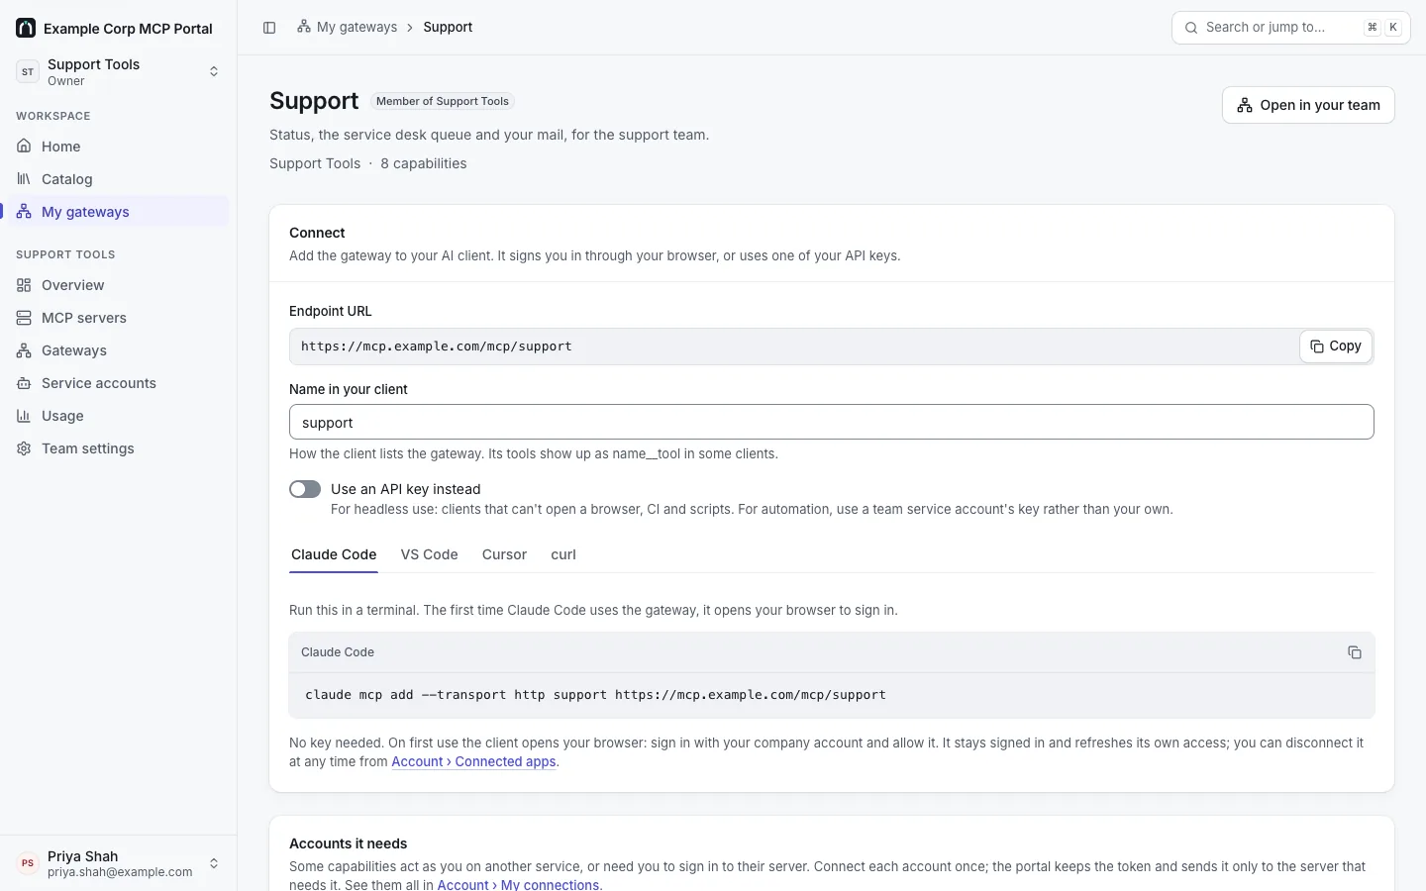Click the Team settings gear icon

[24, 448]
